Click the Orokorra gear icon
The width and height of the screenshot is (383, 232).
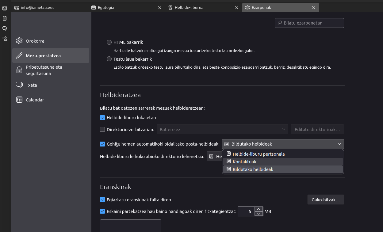coord(19,41)
